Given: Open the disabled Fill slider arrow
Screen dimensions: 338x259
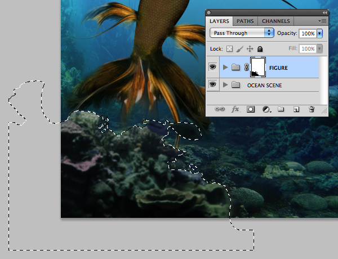Looking at the screenshot, I should coord(319,48).
